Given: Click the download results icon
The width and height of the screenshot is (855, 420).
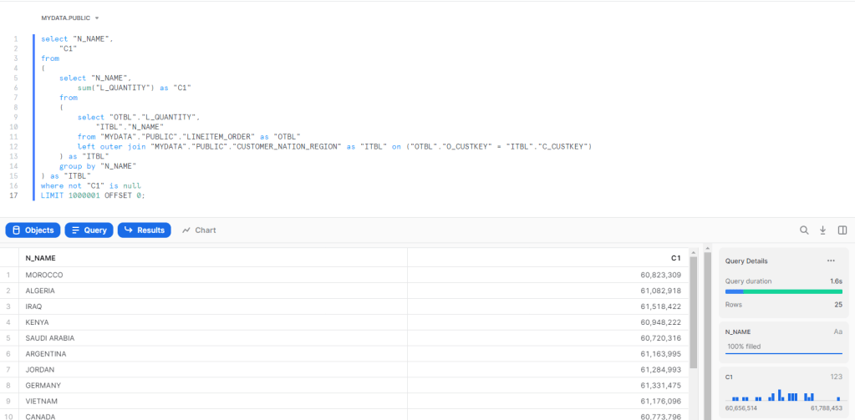Looking at the screenshot, I should [x=822, y=230].
